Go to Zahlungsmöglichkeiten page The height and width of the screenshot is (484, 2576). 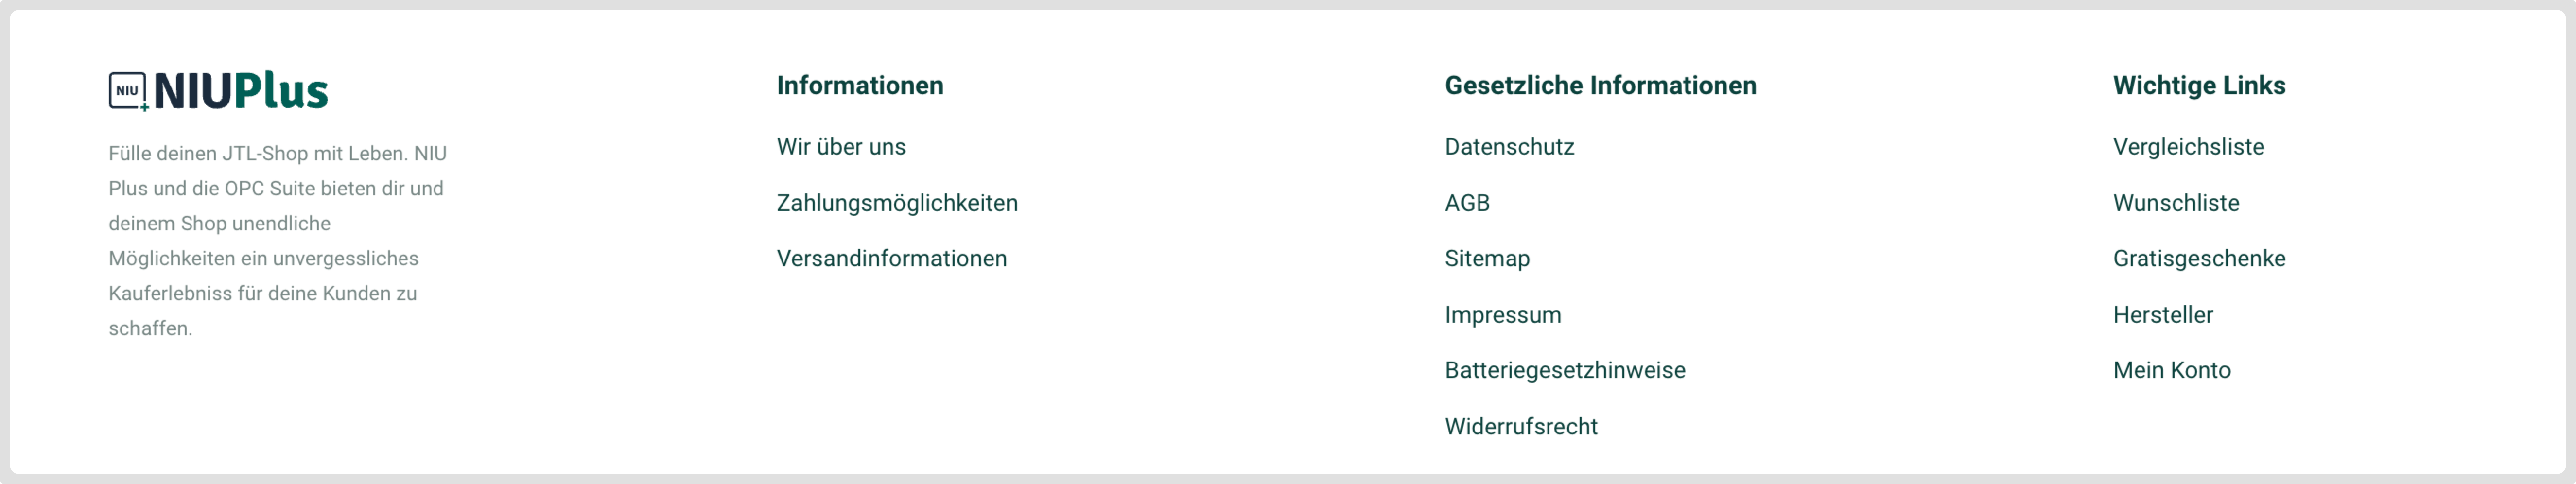897,203
